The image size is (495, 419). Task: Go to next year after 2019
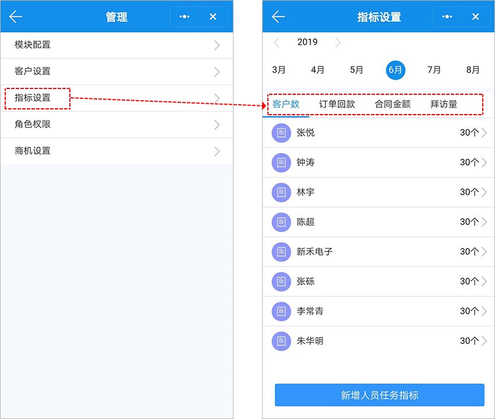338,42
